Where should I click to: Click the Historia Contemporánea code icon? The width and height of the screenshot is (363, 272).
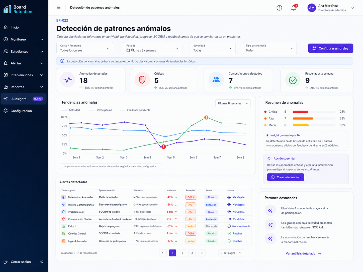(x=64, y=205)
